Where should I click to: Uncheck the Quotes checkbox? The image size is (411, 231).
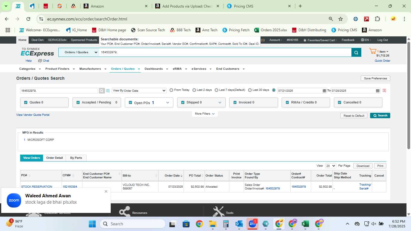(26, 102)
